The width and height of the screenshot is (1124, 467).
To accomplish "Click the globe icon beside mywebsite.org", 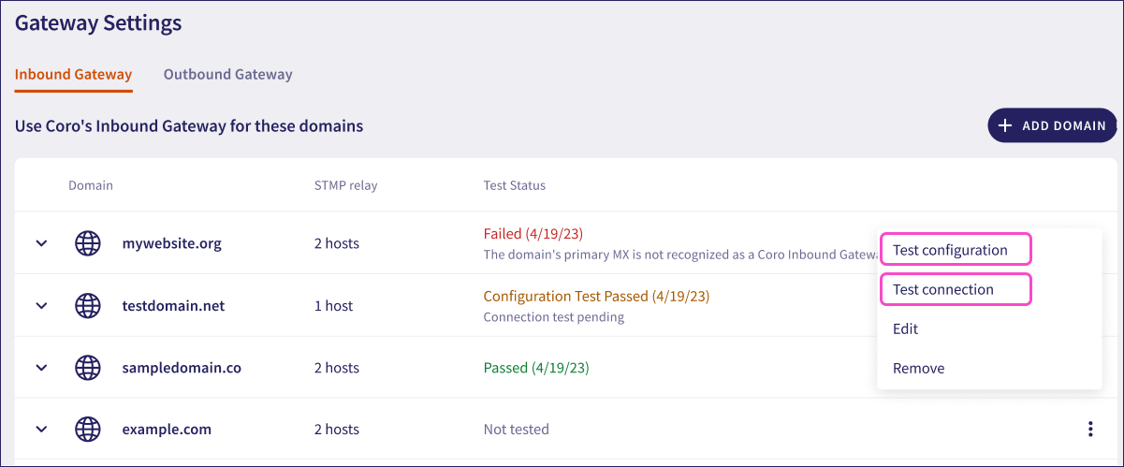I will [87, 243].
